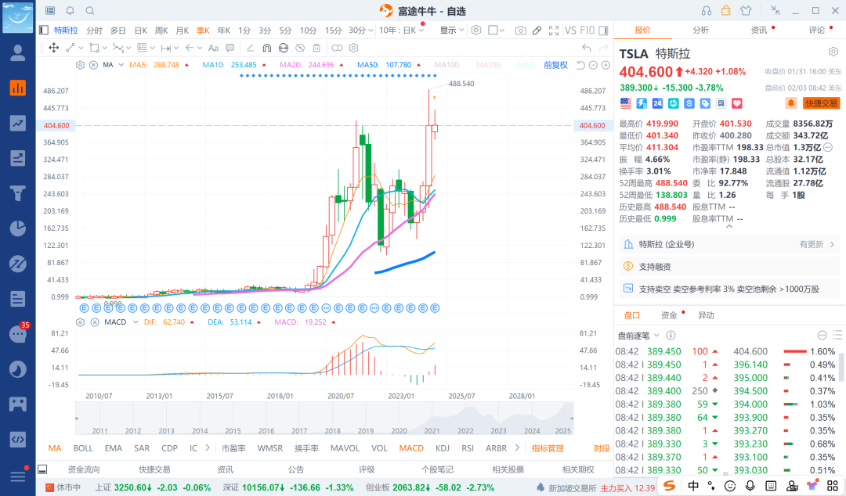Click the lightning bolt Level 2 icon
The width and height of the screenshot is (846, 496).
[642, 103]
